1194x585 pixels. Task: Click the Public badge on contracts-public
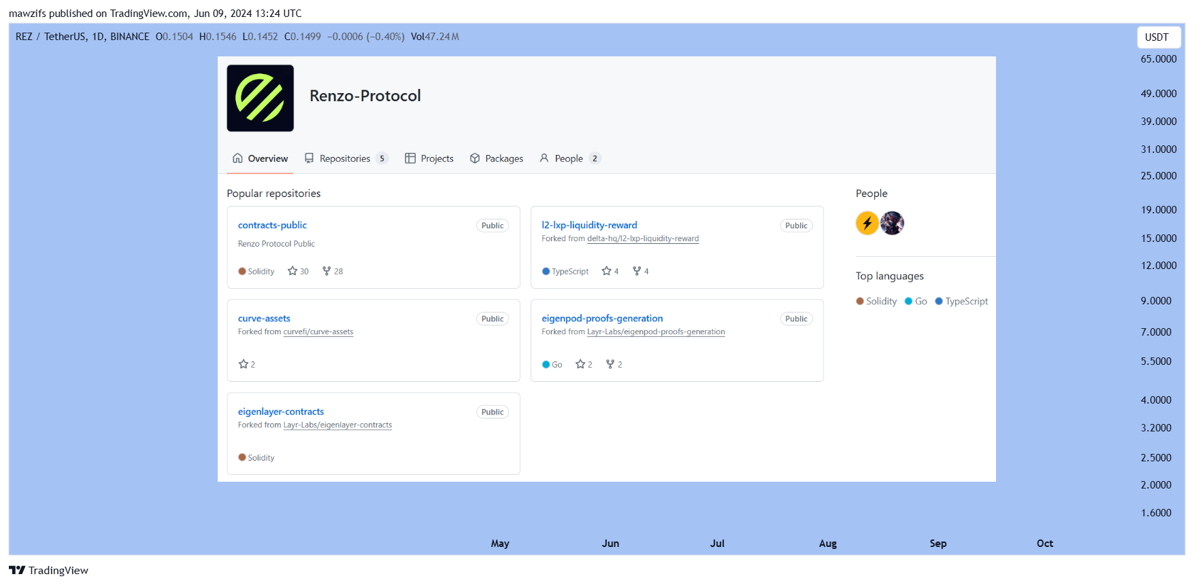(493, 226)
